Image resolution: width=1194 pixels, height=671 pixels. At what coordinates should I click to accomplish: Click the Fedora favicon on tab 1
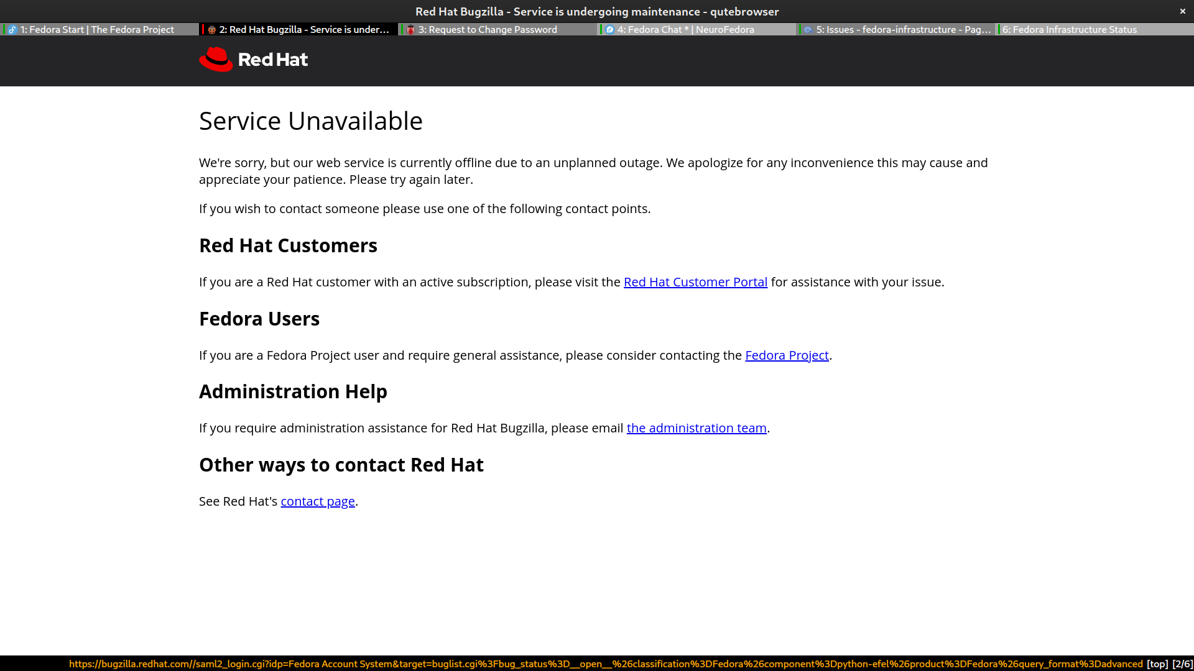[x=12, y=30]
